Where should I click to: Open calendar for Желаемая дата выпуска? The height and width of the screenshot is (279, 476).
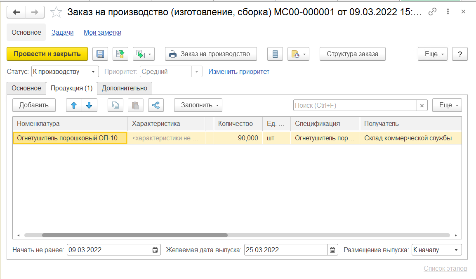click(333, 250)
